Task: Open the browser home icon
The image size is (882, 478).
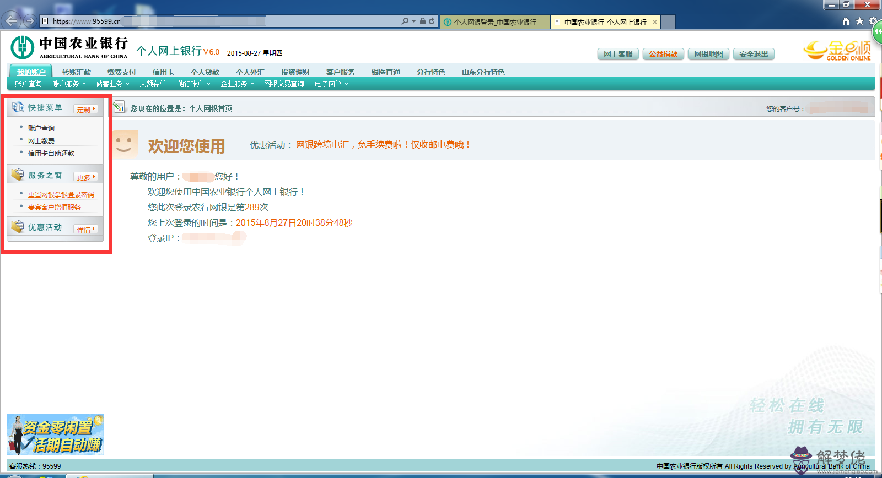Action: [846, 21]
